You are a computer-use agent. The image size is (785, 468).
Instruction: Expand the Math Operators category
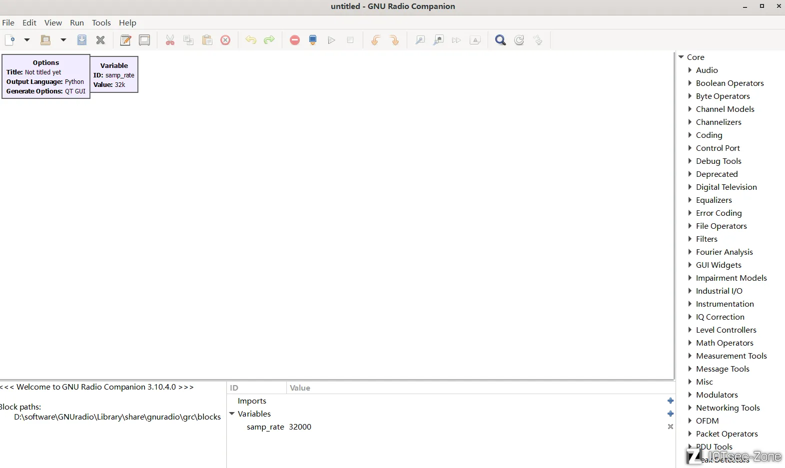690,343
